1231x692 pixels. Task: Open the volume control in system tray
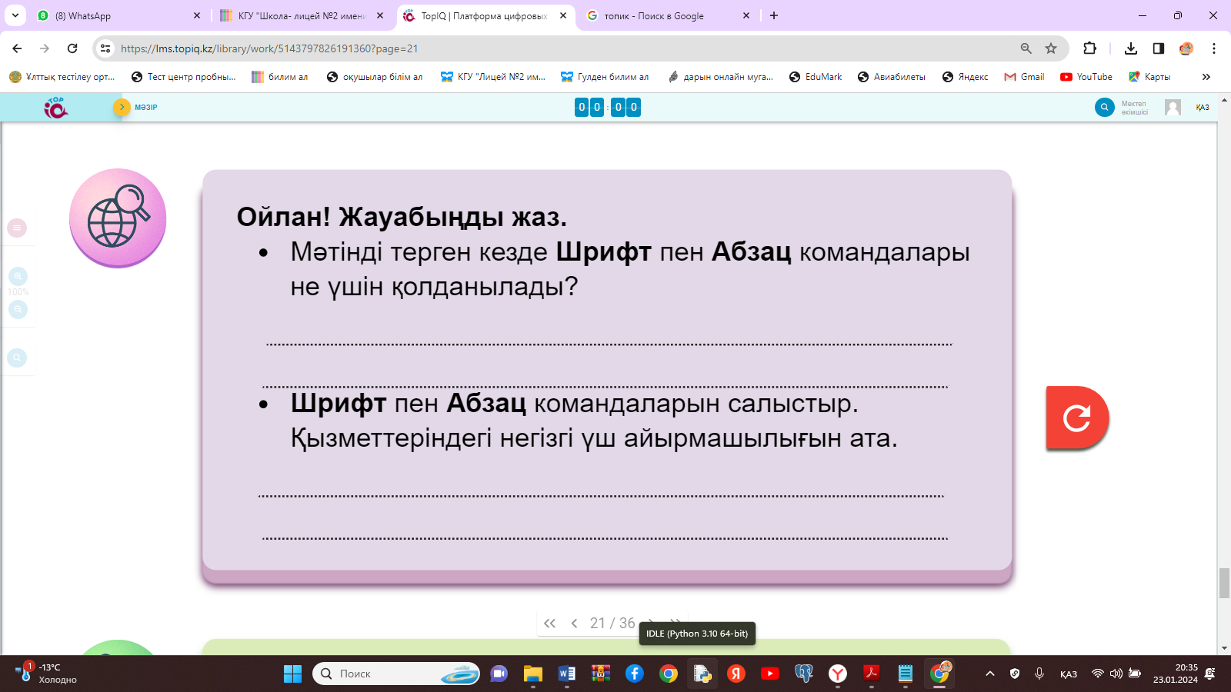1116,674
